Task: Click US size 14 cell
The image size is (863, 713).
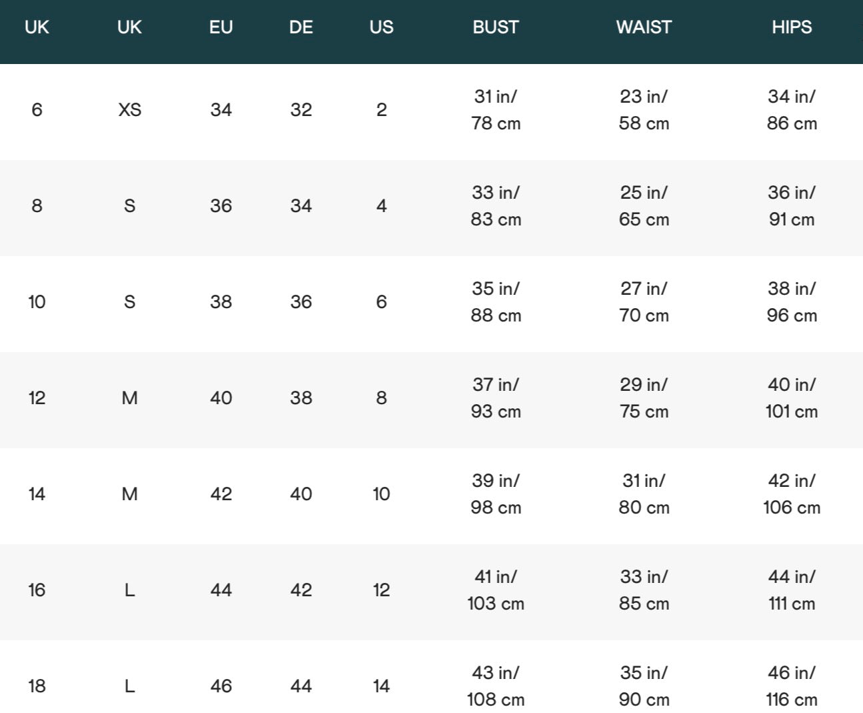Action: (381, 686)
